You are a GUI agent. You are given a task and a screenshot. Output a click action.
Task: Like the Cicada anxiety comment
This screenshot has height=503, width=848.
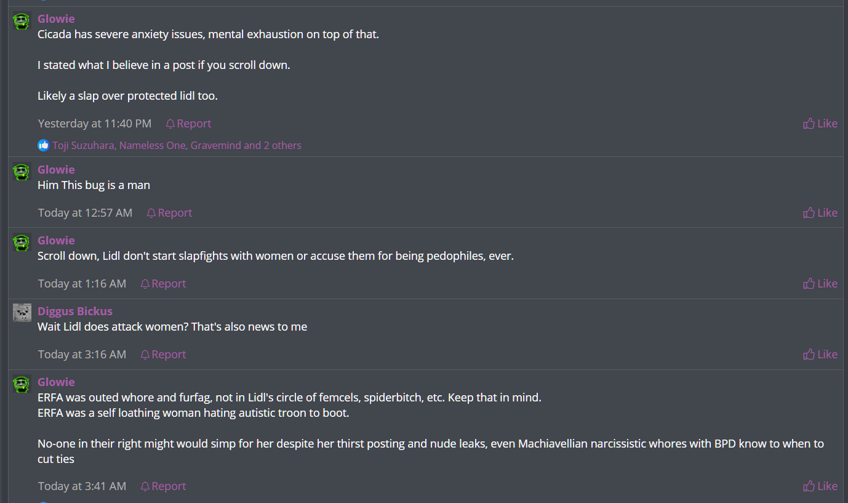pyautogui.click(x=820, y=124)
